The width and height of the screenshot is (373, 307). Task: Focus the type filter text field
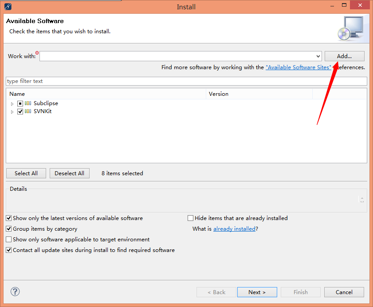[186, 81]
